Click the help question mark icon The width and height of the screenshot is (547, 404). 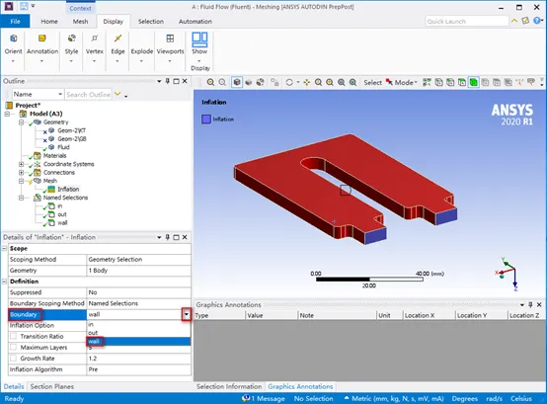537,21
